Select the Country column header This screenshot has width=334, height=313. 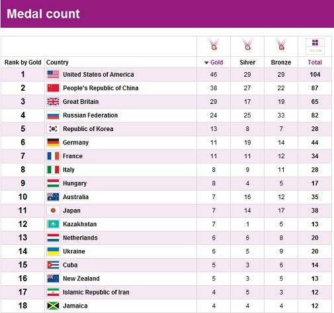tap(58, 62)
